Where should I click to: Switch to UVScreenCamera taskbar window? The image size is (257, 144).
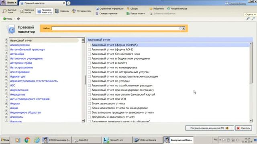click(x=147, y=140)
